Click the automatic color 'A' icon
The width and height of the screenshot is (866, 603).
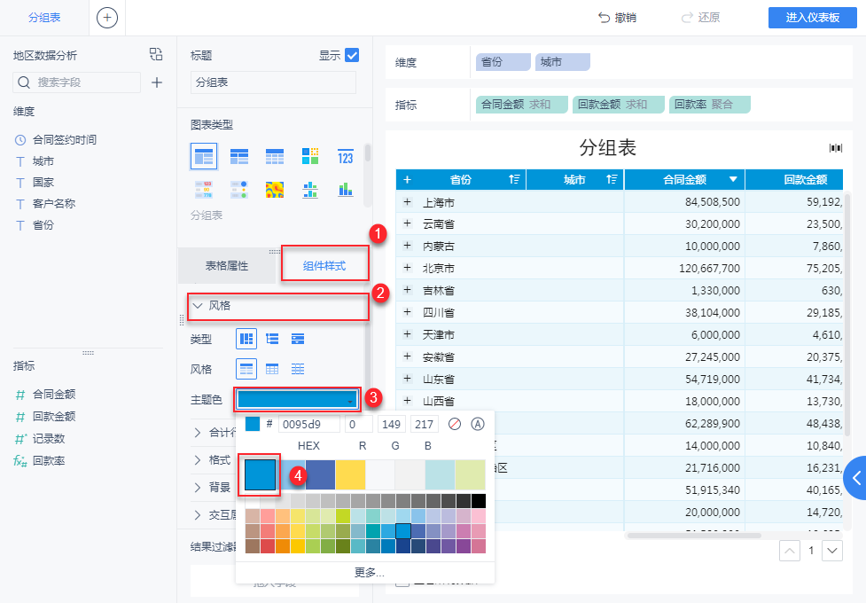tap(479, 424)
